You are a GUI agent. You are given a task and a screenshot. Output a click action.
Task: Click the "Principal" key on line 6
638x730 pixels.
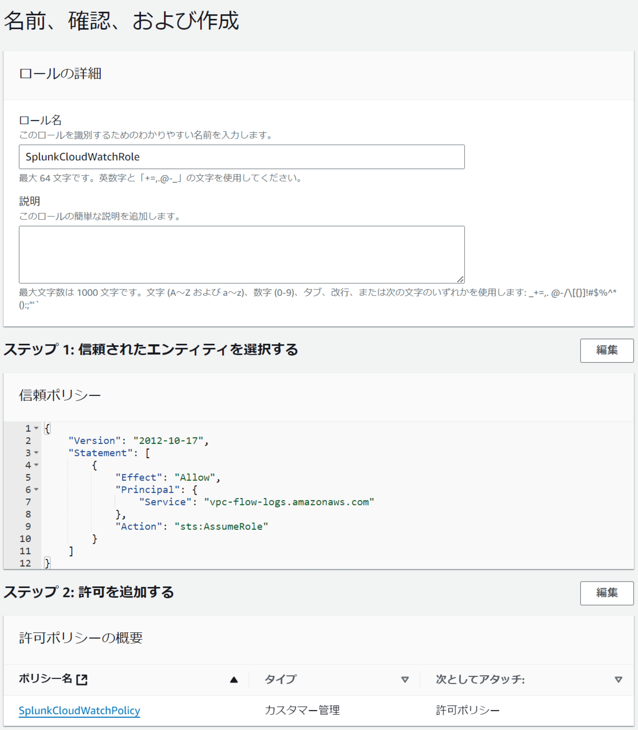[148, 489]
